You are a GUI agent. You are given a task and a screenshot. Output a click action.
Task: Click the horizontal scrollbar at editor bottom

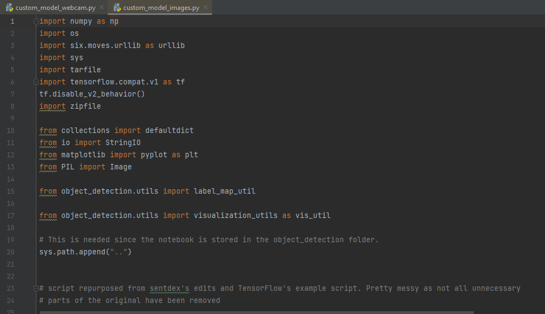pos(257,312)
